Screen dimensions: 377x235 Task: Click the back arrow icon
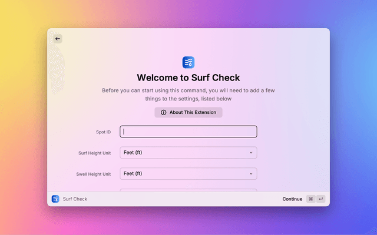(x=58, y=39)
